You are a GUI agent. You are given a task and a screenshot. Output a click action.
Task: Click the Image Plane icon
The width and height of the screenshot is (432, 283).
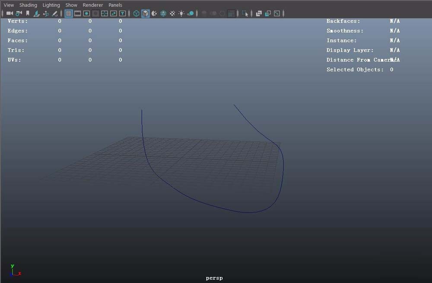[36, 13]
